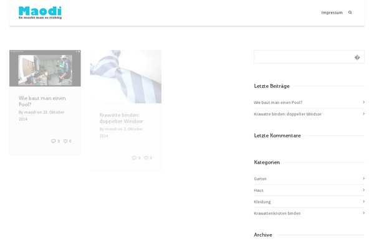
Task: Click the 'Archive' heading
Action: (263, 235)
